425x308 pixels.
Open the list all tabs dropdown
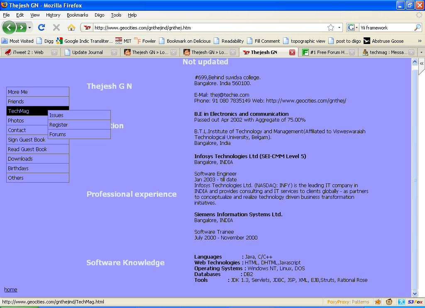click(421, 52)
